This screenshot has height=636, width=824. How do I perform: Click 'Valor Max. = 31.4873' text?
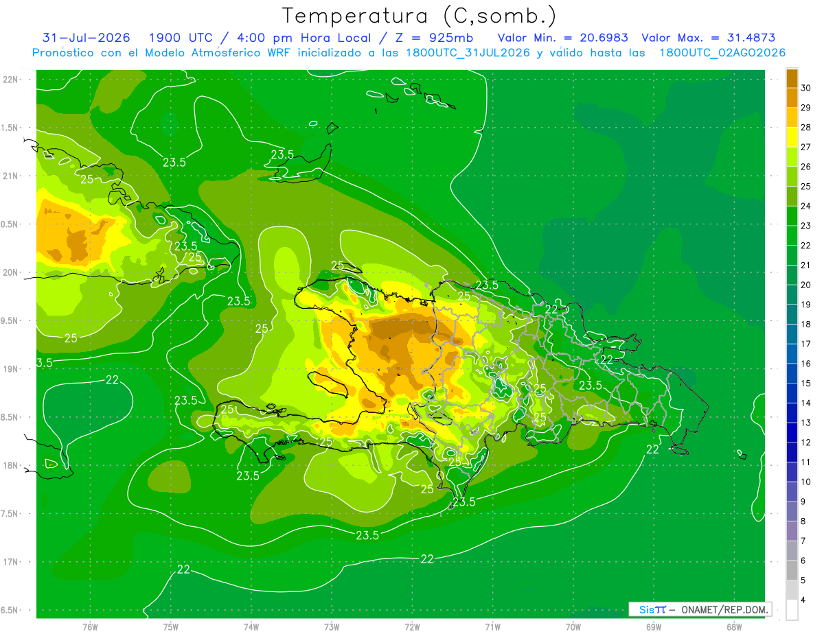point(708,38)
